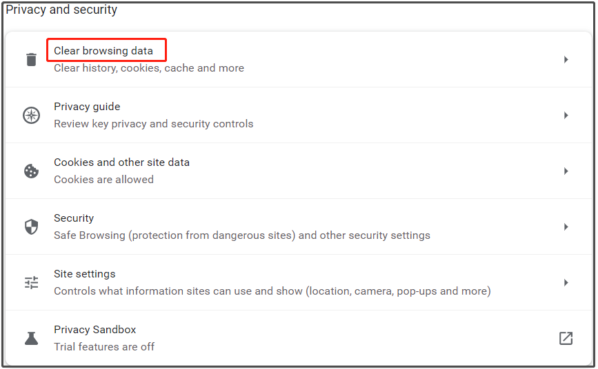The image size is (598, 369).
Task: Open Privacy Sandbox external link icon
Action: [566, 338]
